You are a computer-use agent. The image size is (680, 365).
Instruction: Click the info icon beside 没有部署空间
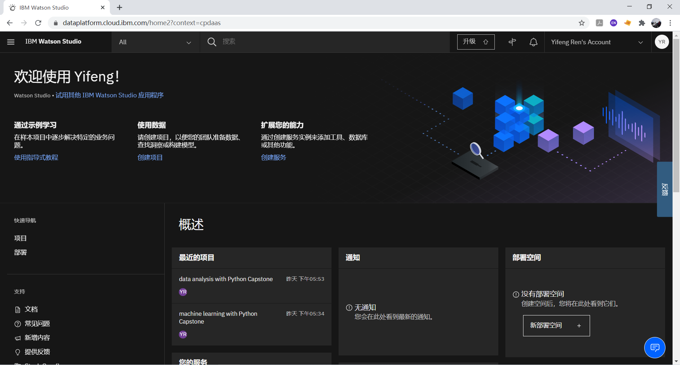516,295
